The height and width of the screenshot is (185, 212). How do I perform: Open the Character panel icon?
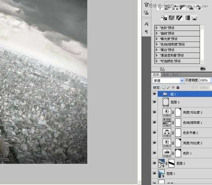click(146, 24)
